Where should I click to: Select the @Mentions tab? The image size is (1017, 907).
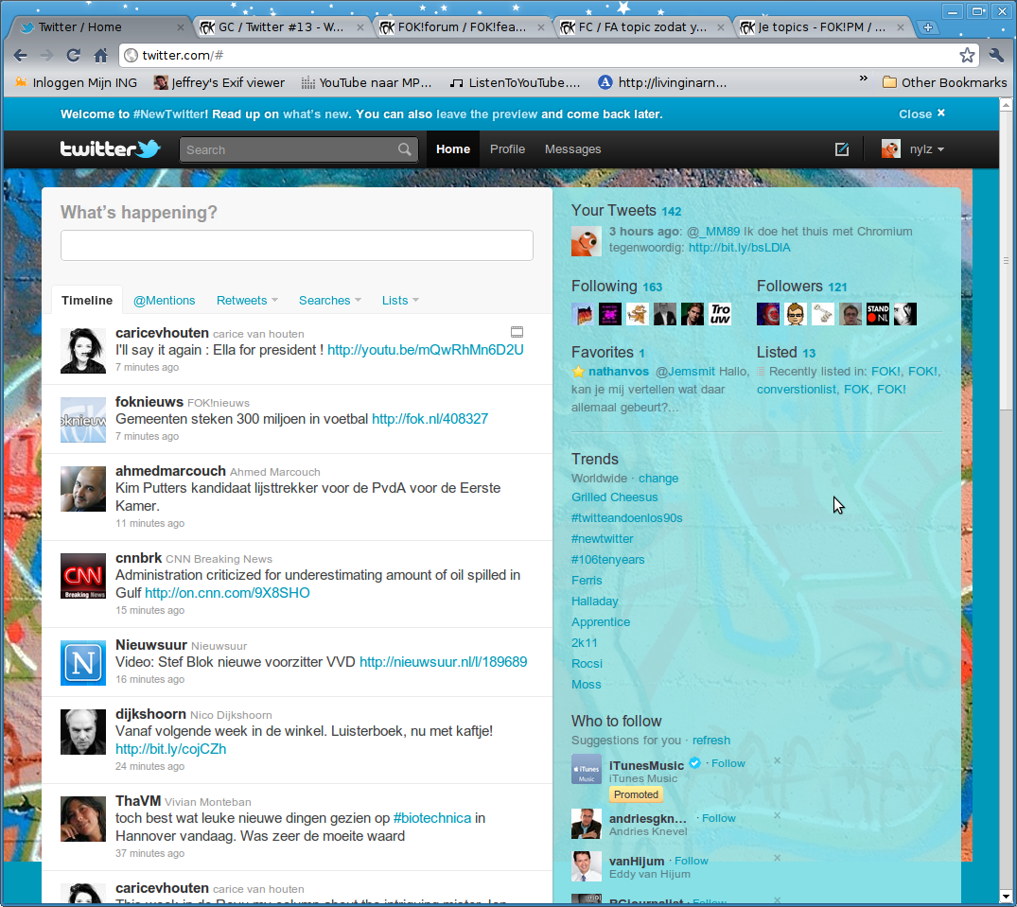click(x=164, y=300)
